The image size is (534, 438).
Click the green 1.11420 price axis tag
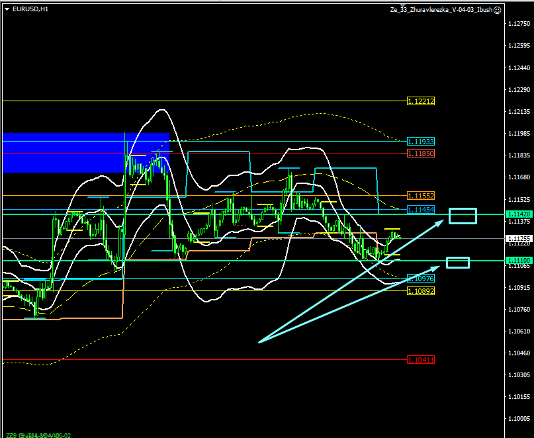(519, 214)
